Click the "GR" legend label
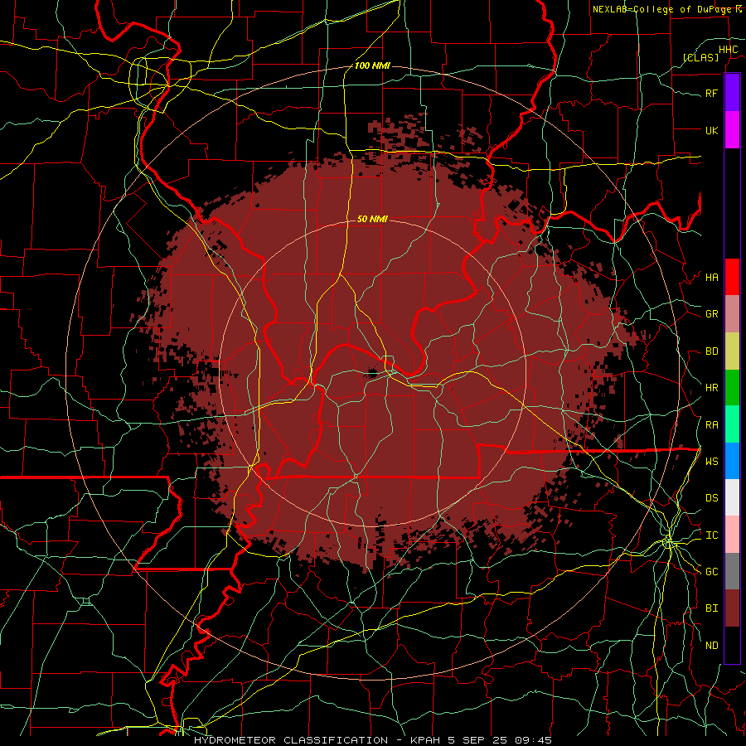 pyautogui.click(x=711, y=314)
